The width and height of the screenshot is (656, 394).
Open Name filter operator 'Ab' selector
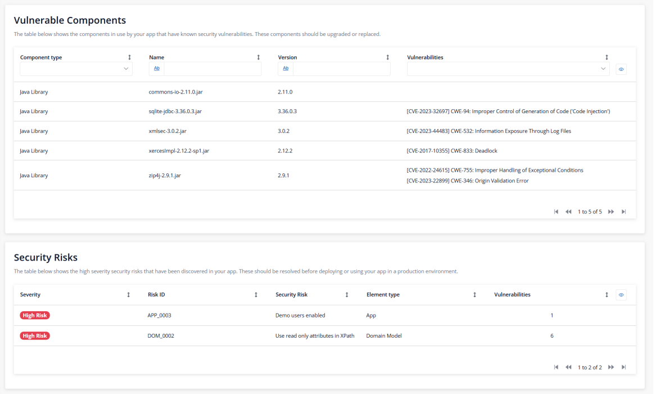[x=157, y=69]
